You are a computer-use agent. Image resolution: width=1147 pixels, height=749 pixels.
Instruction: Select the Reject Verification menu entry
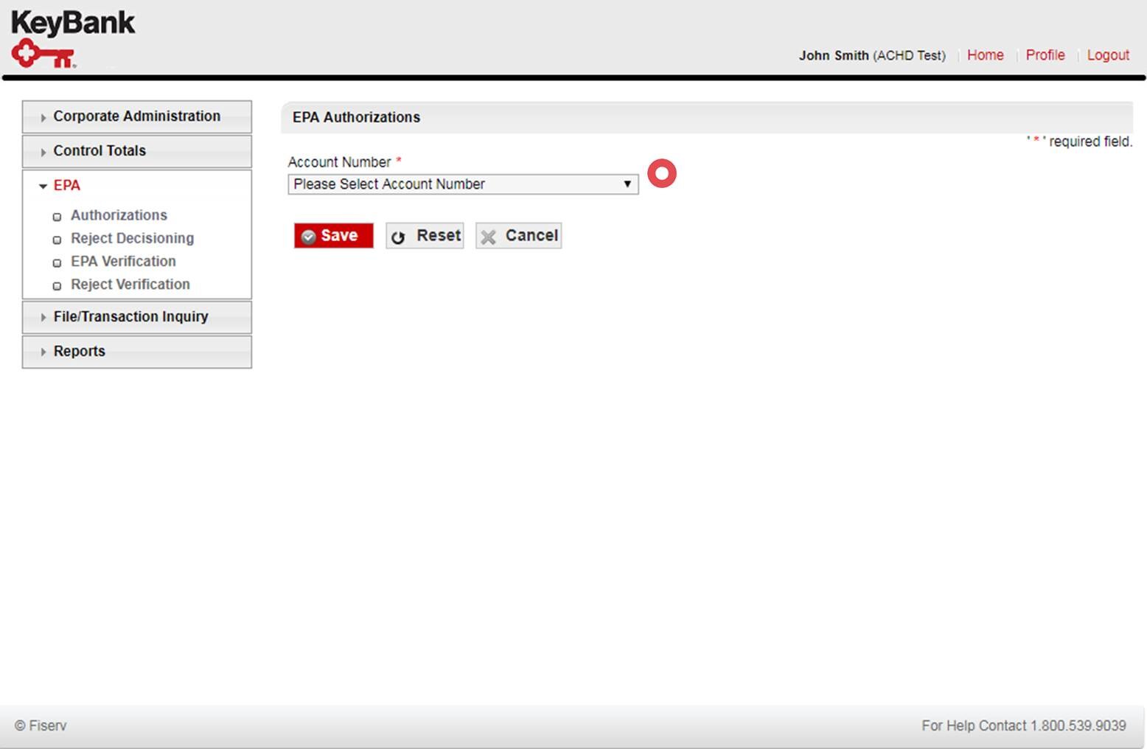click(130, 285)
